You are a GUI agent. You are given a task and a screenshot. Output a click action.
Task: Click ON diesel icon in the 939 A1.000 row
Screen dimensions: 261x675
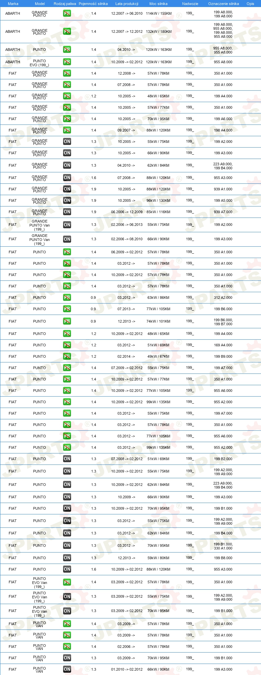tap(67, 189)
